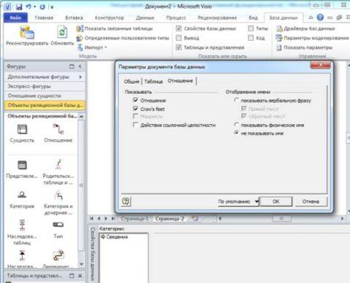Collapse the Фигуры panel chevron
Screen dimensions: 350x283
[x=79, y=66]
